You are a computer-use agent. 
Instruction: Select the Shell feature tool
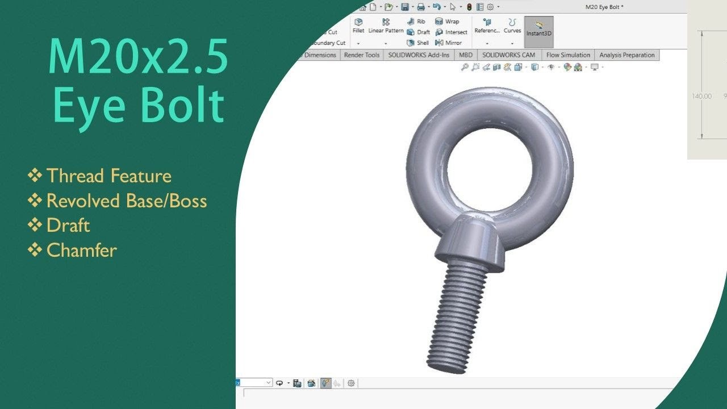[x=418, y=43]
